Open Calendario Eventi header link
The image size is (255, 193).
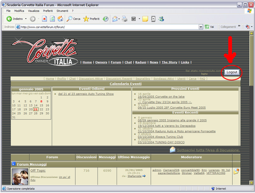126,84
